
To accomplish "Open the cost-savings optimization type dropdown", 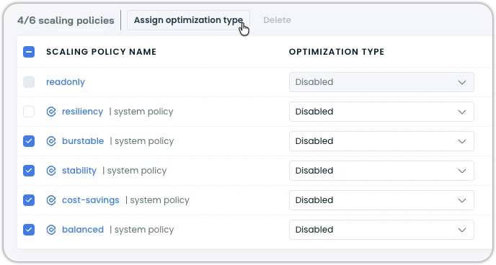I will [x=381, y=200].
